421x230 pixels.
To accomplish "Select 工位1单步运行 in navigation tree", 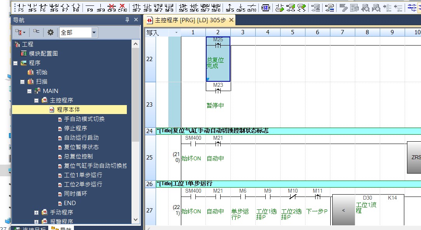I will point(83,175).
